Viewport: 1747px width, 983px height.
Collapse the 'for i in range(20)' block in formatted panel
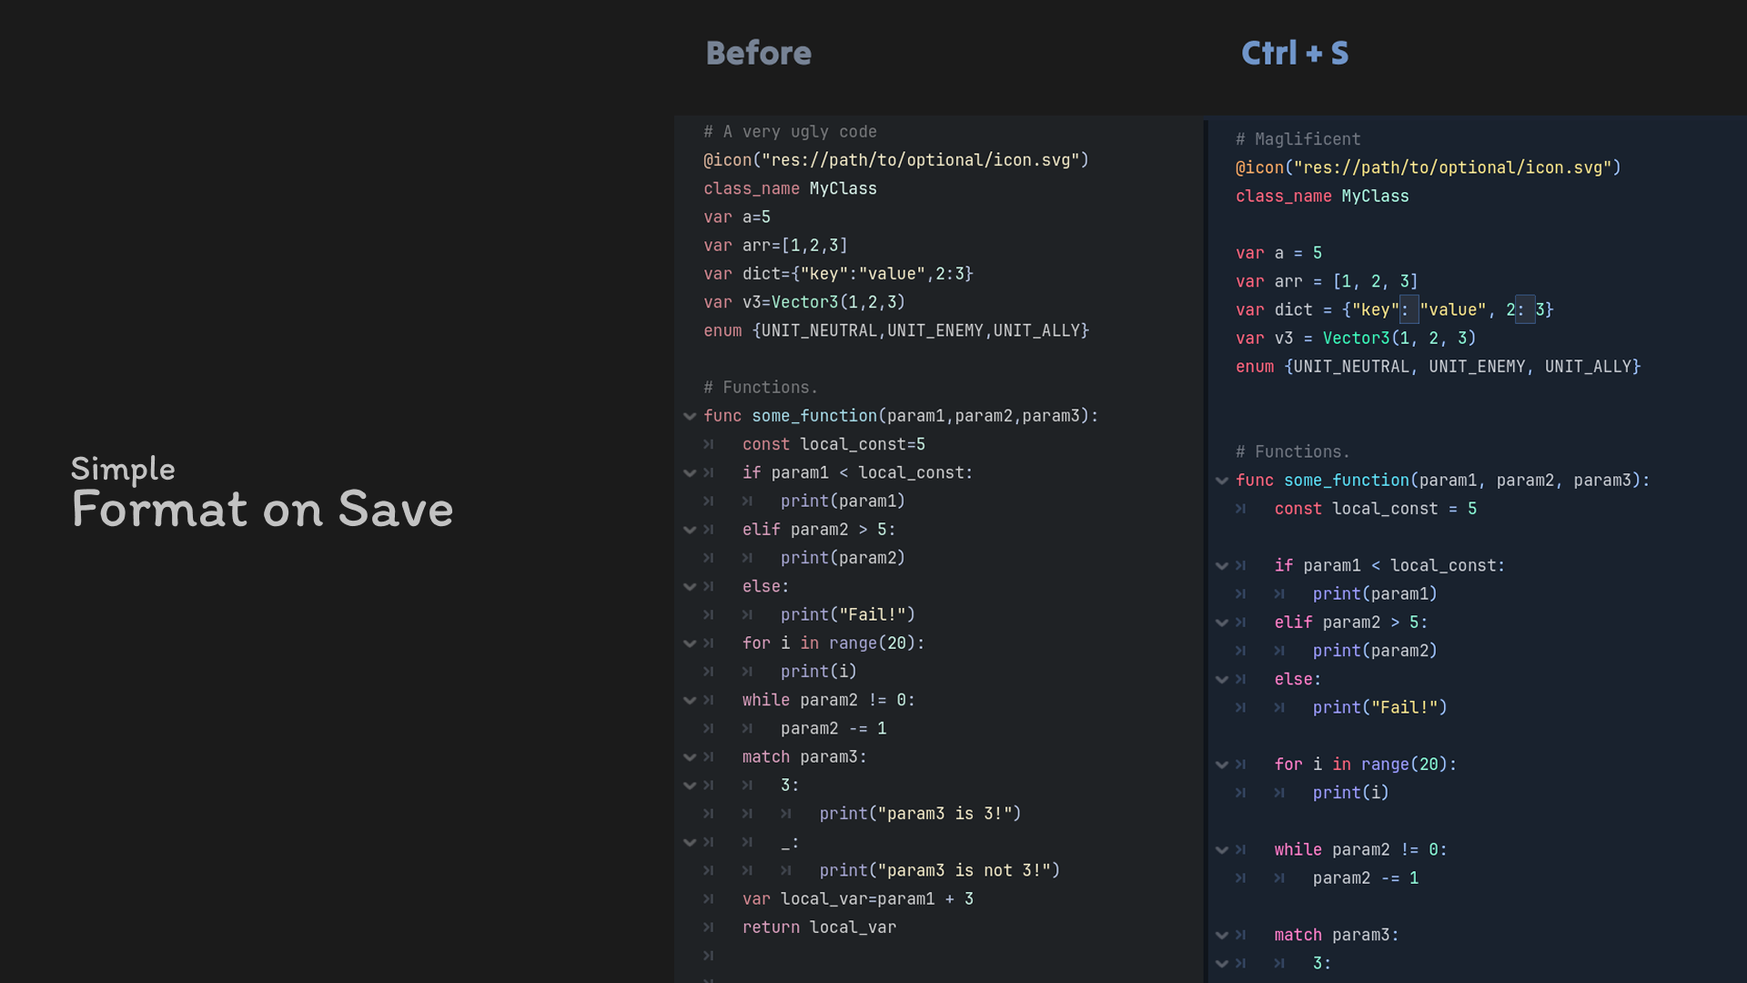point(1222,765)
